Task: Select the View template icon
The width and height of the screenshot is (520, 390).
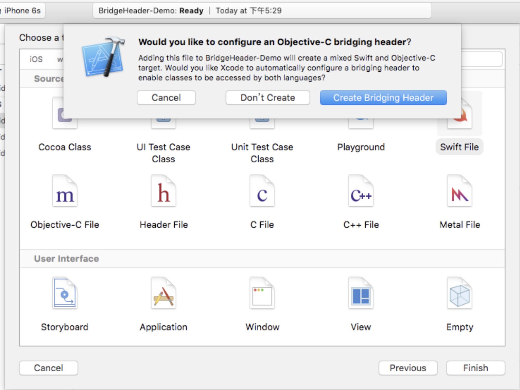Action: tap(361, 293)
